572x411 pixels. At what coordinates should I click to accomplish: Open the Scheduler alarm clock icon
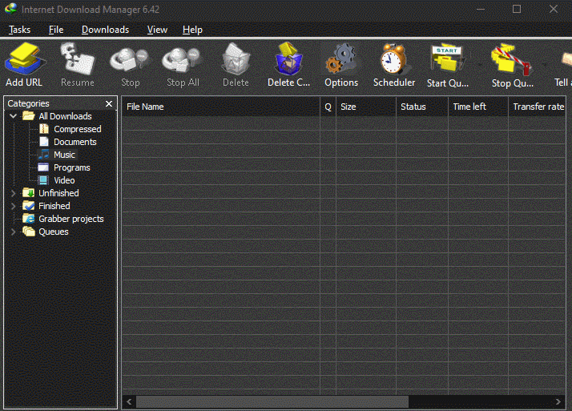click(x=393, y=59)
